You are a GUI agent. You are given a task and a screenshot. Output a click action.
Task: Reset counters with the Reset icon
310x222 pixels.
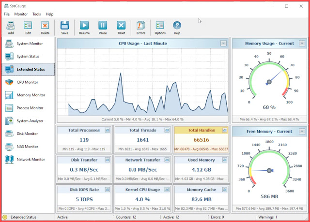point(121,26)
